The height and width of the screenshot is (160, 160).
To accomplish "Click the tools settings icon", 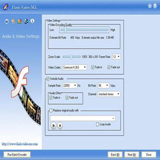I will click(13, 21).
